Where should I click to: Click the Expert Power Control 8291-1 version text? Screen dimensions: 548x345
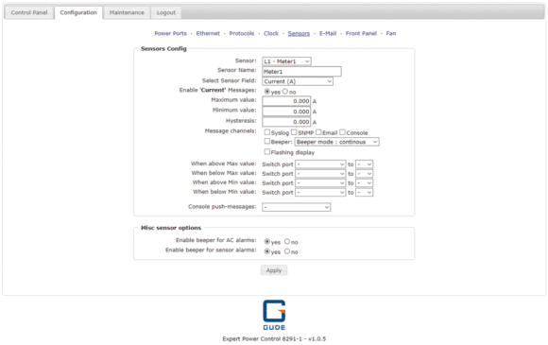(274, 338)
